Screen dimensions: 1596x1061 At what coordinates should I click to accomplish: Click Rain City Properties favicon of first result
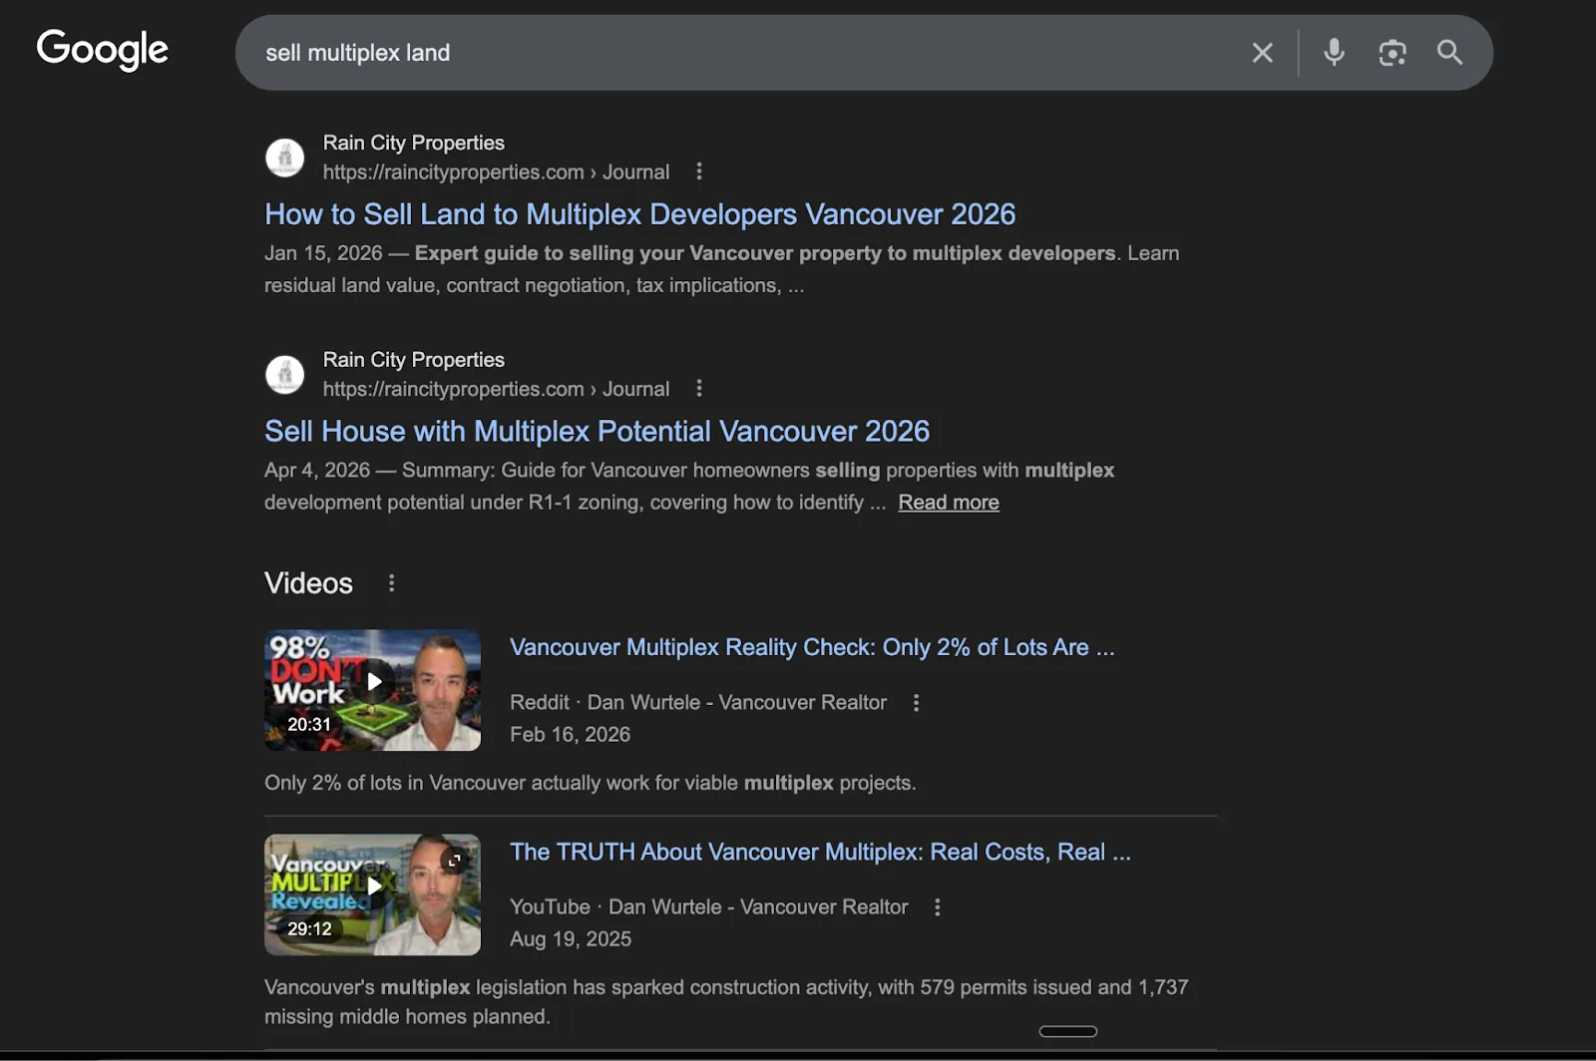(284, 158)
